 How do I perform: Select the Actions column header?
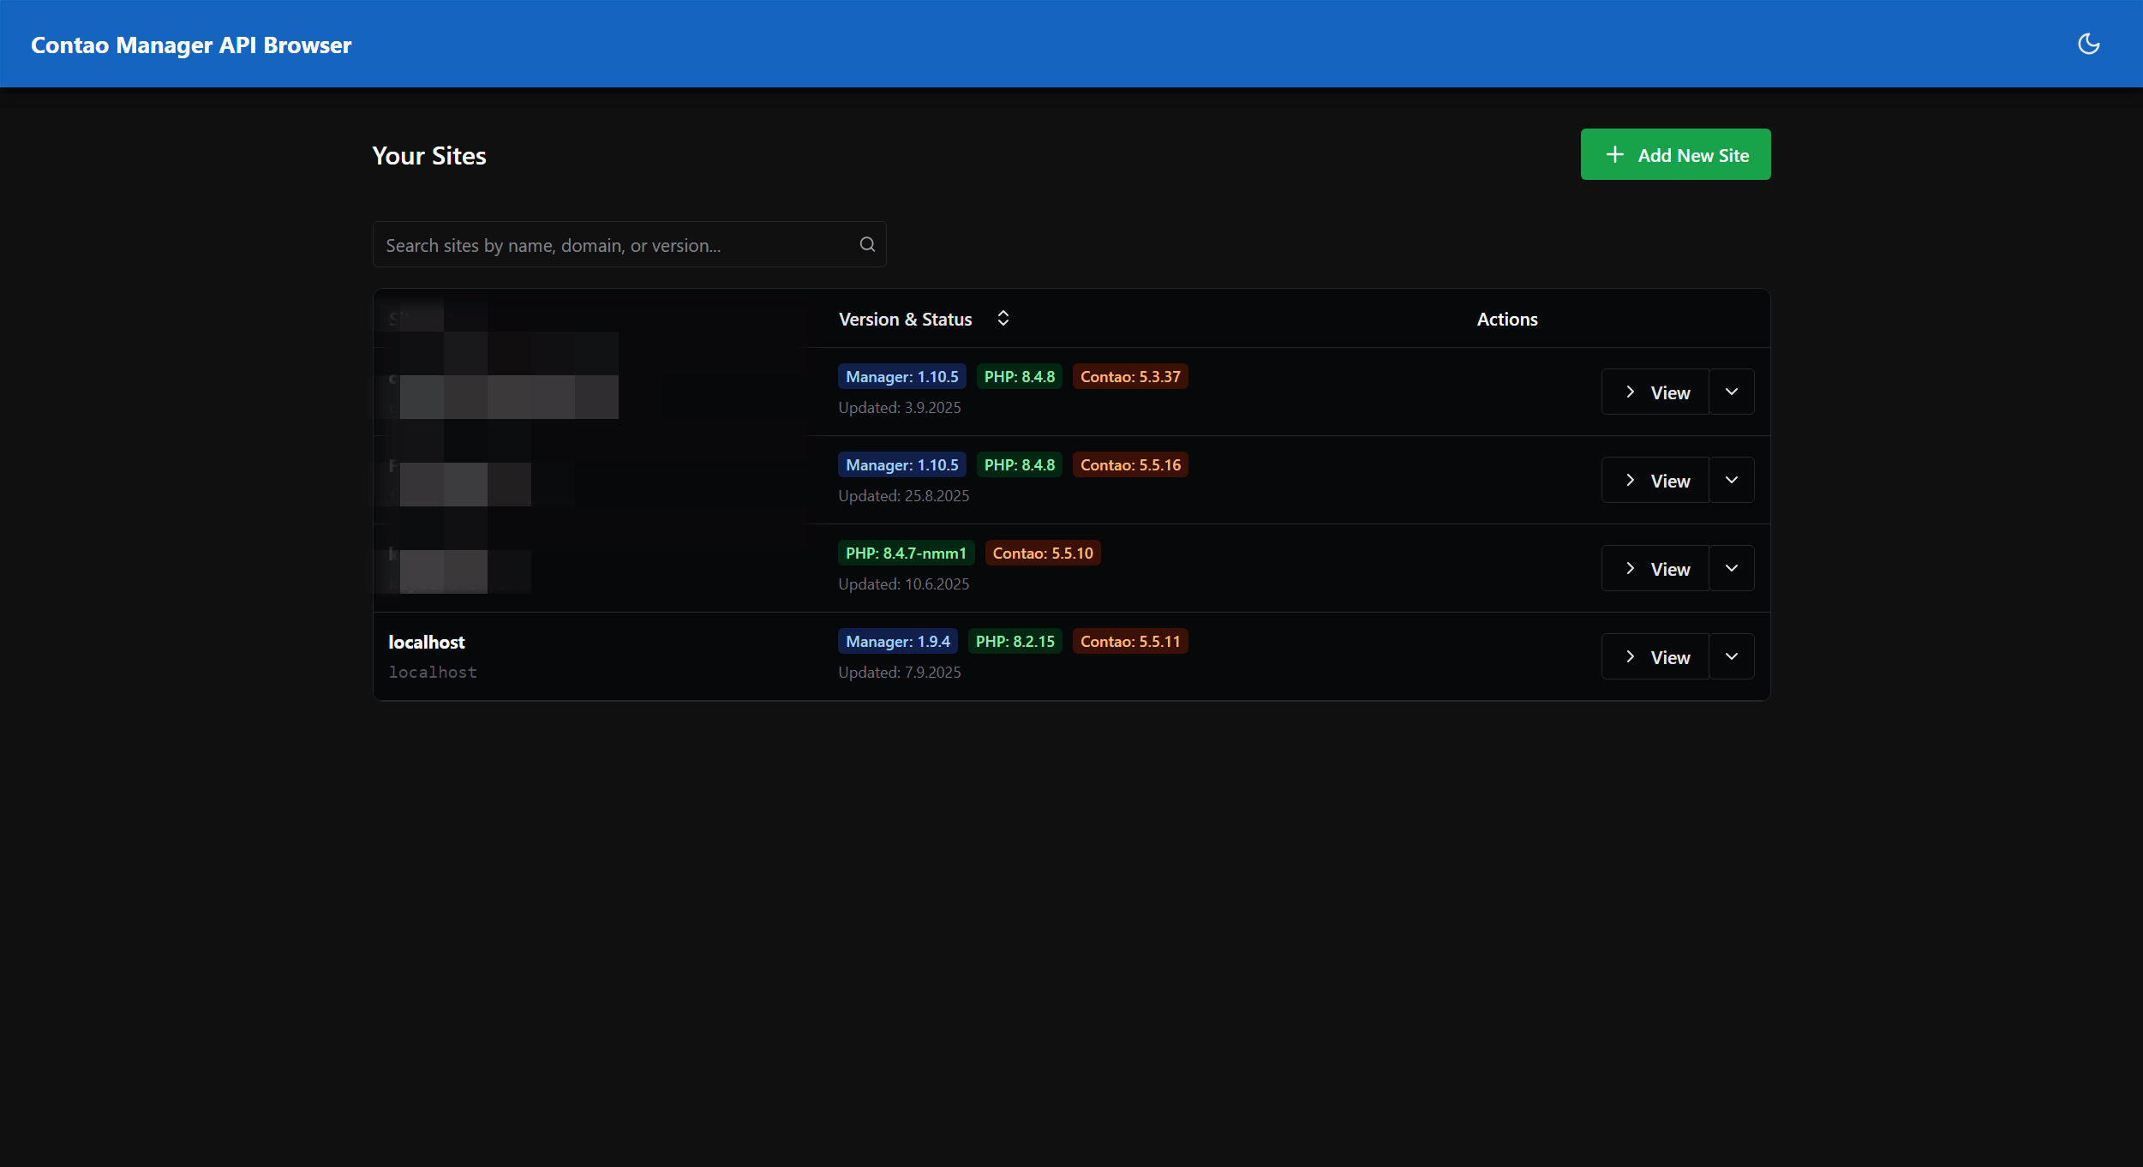[x=1506, y=318]
